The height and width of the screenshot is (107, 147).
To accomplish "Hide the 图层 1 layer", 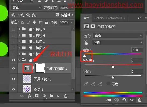I will tap(13, 89).
